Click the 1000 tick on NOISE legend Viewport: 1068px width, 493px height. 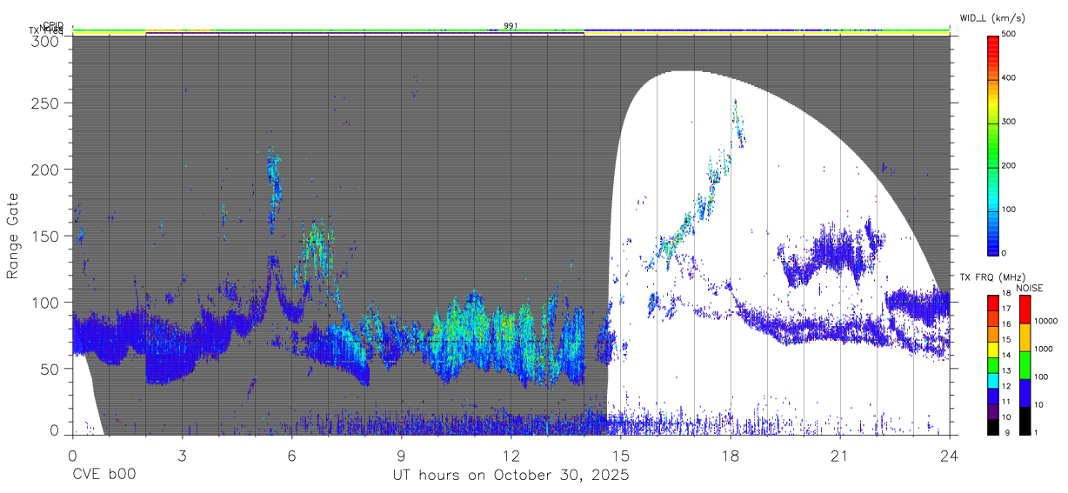click(1044, 349)
